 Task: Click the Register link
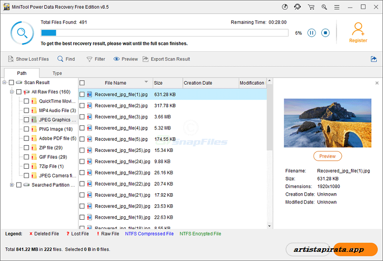[358, 40]
